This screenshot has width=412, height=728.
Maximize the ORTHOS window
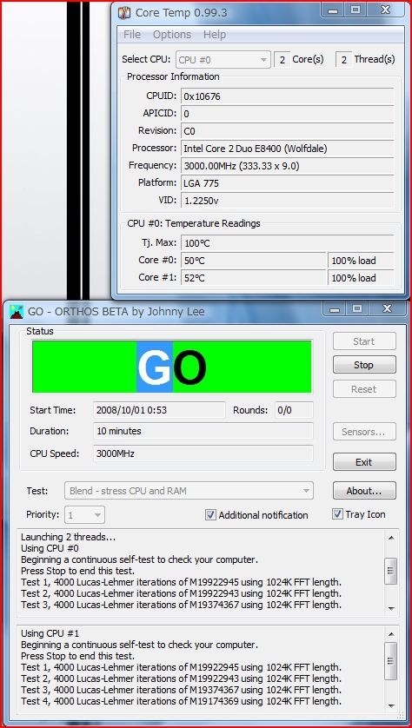click(x=356, y=308)
